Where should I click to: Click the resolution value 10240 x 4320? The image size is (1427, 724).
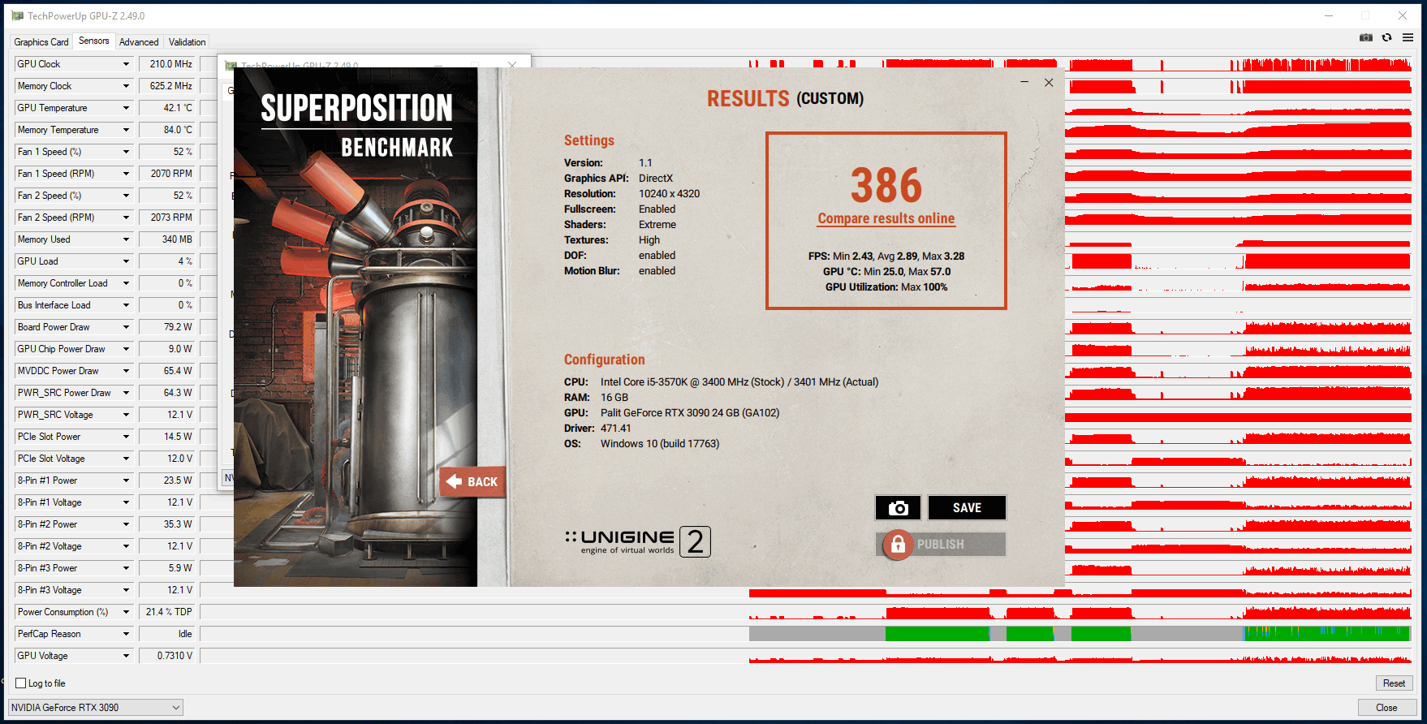pyautogui.click(x=669, y=194)
